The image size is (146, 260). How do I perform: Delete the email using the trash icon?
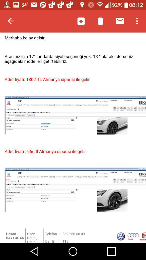(x=100, y=21)
